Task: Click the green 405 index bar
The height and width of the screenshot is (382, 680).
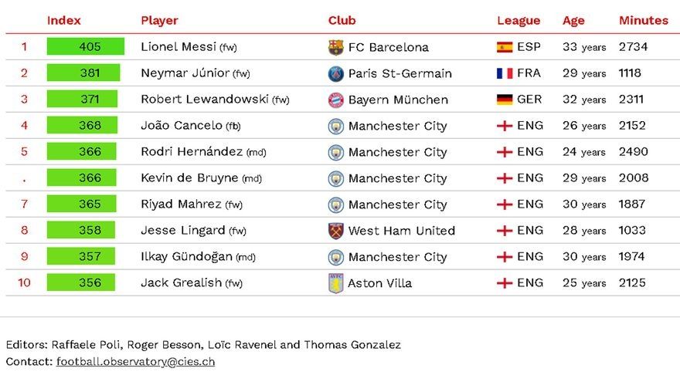Action: coord(85,47)
